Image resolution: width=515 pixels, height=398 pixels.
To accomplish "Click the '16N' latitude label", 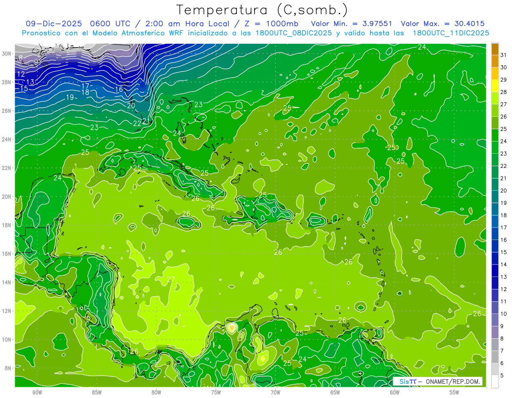I will [7, 254].
